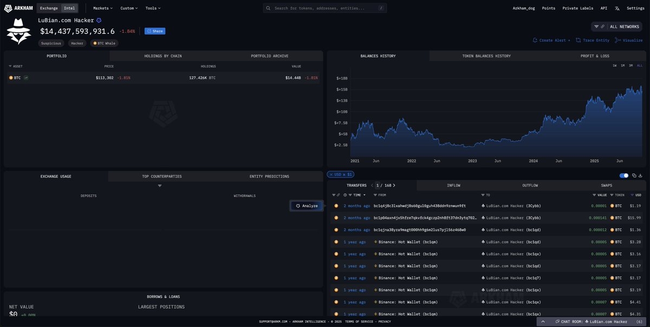
Task: Click the search bar for tokens and addresses
Action: point(325,8)
